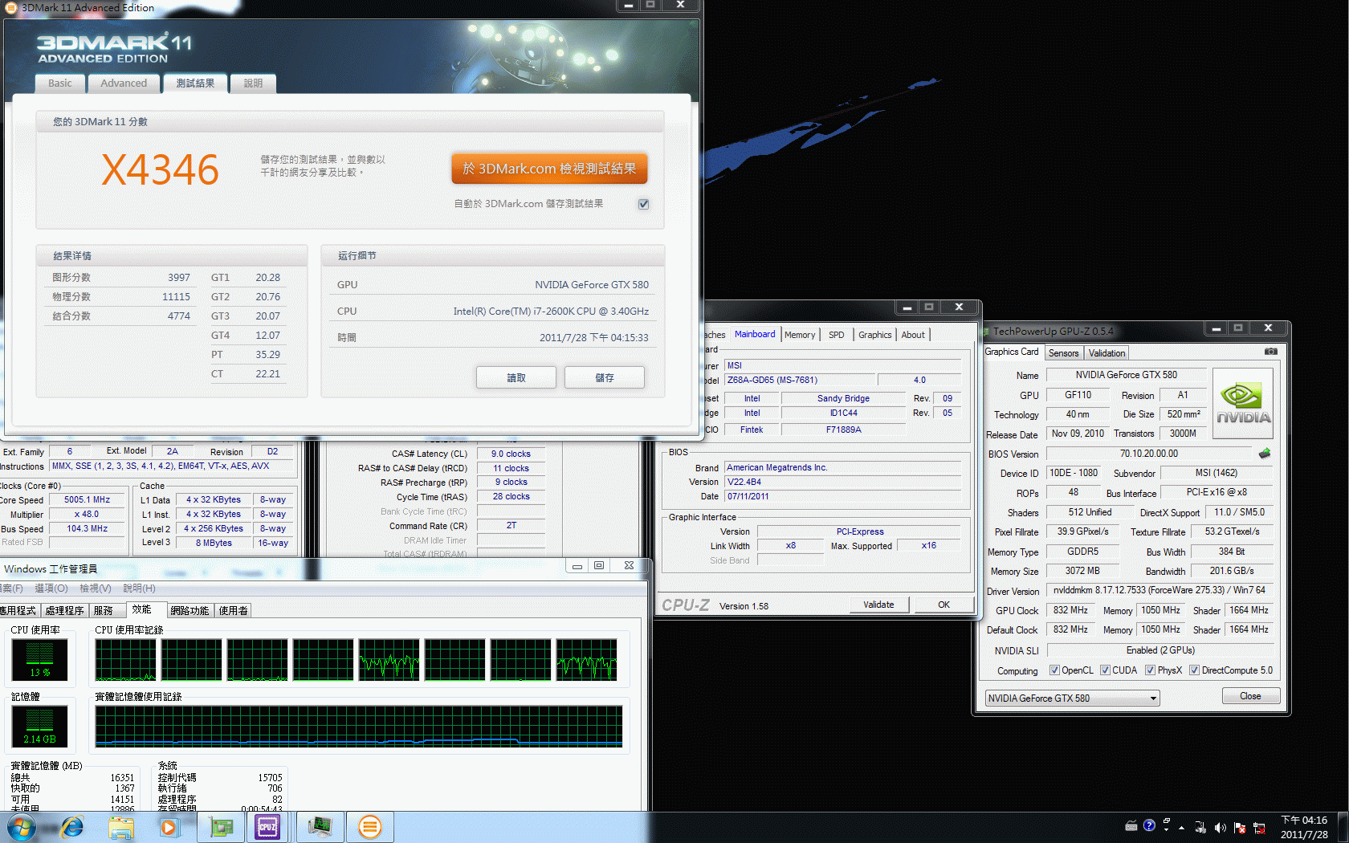
Task: Click the GPU-Z BIOS save chip icon
Action: coord(1265,454)
